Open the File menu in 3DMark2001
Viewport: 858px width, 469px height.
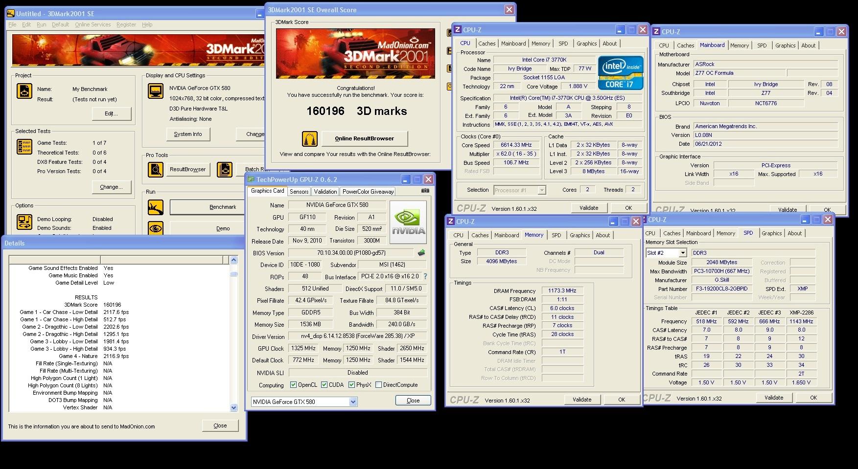13,24
